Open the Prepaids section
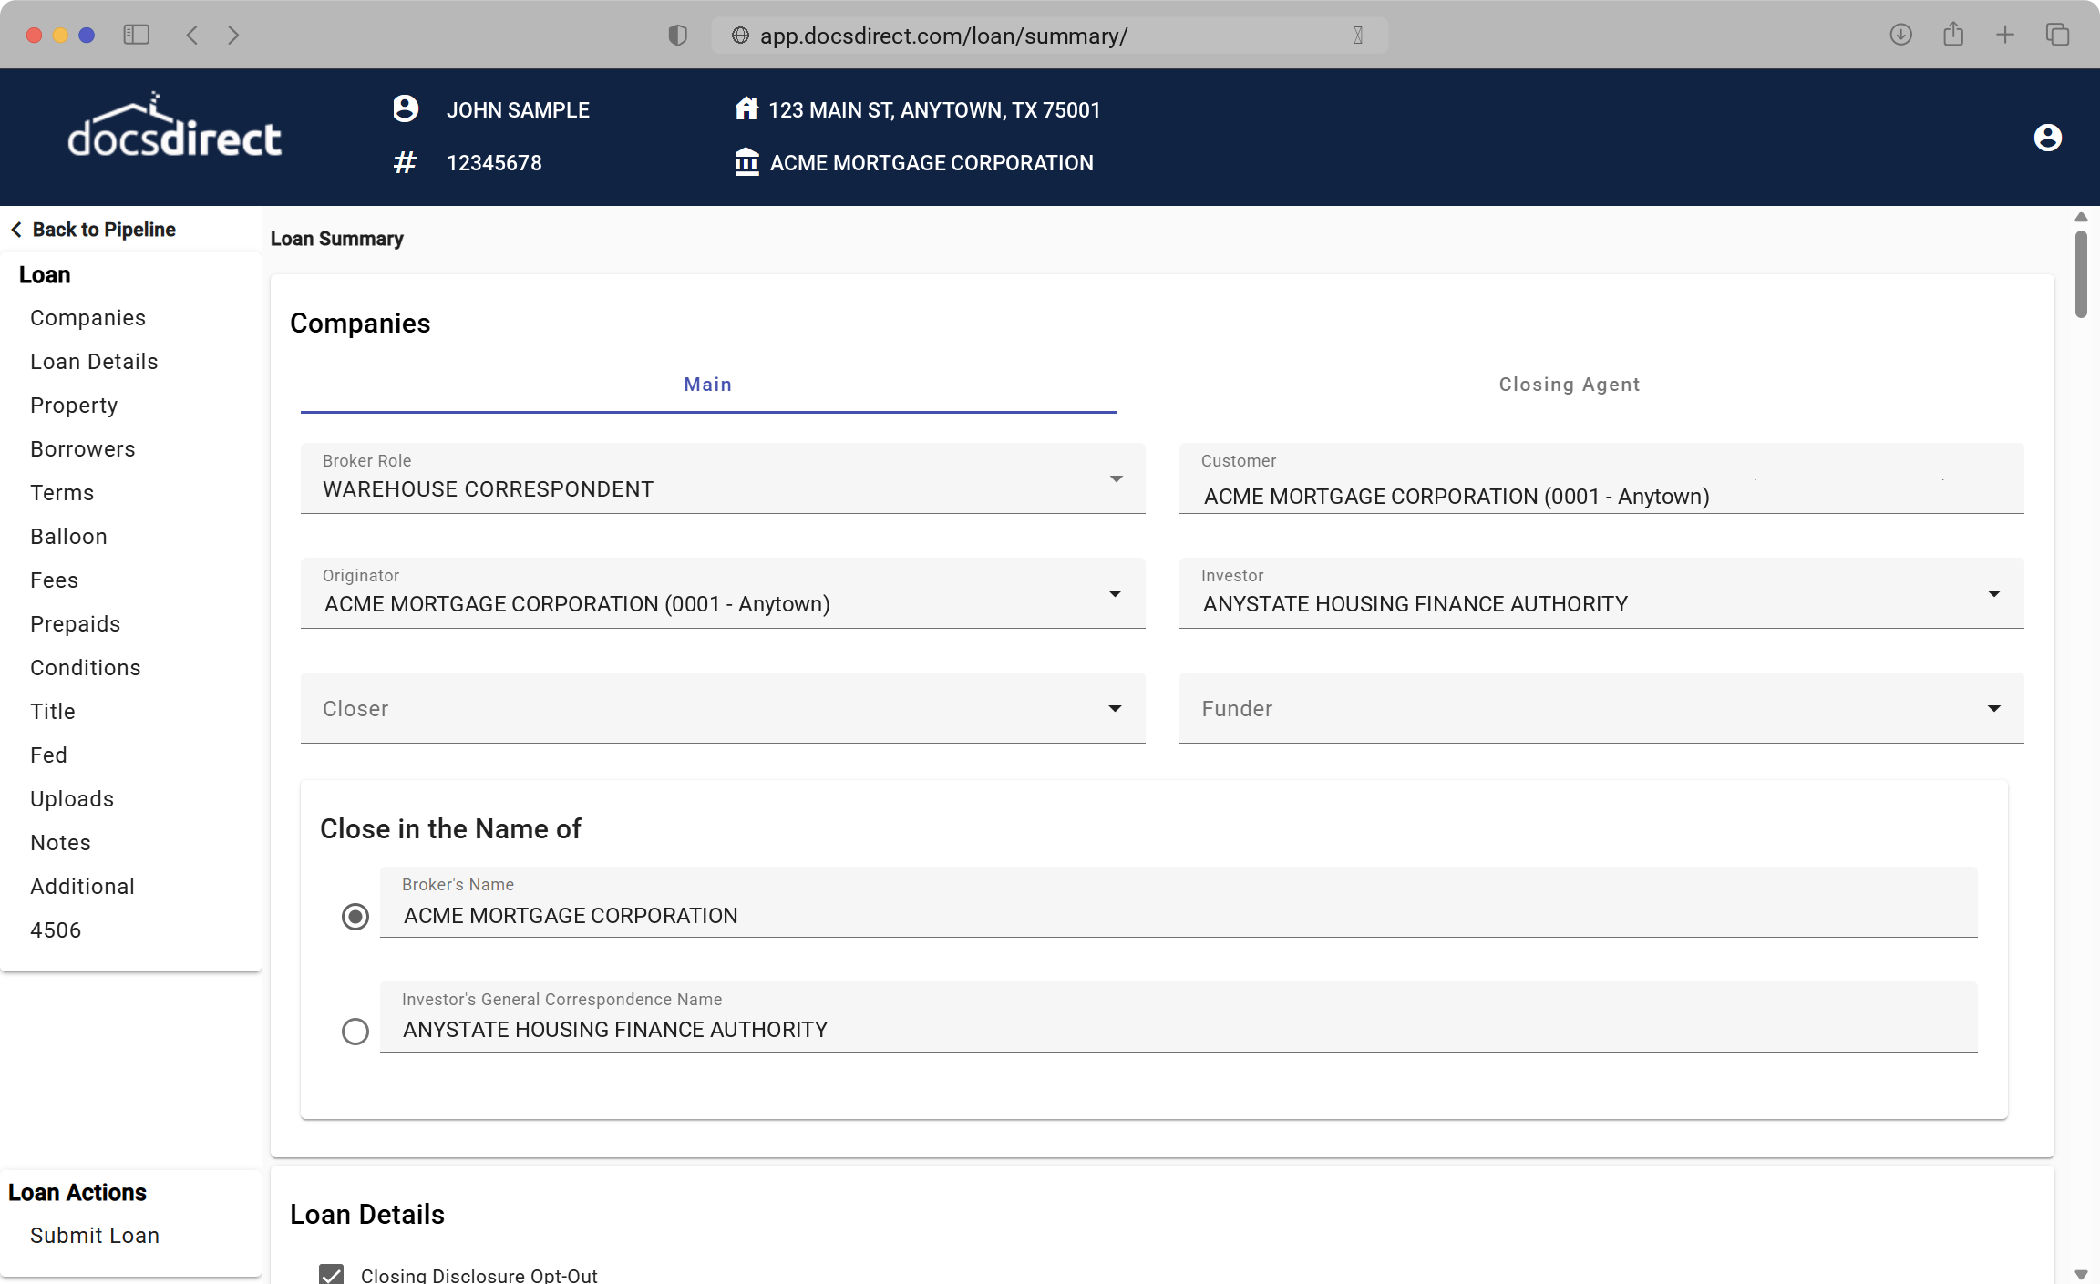The height and width of the screenshot is (1284, 2100). pos(76,624)
